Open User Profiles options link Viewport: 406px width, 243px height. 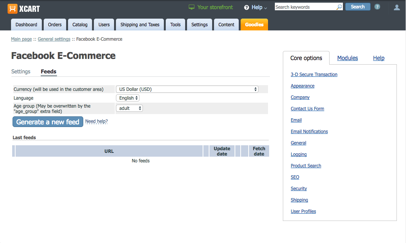point(303,211)
